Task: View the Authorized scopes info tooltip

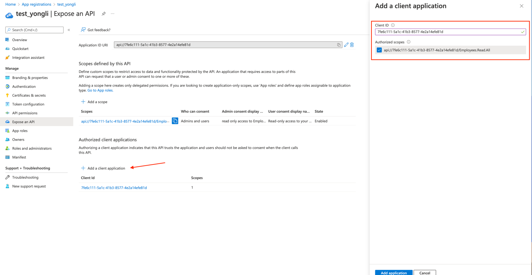Action: (409, 42)
